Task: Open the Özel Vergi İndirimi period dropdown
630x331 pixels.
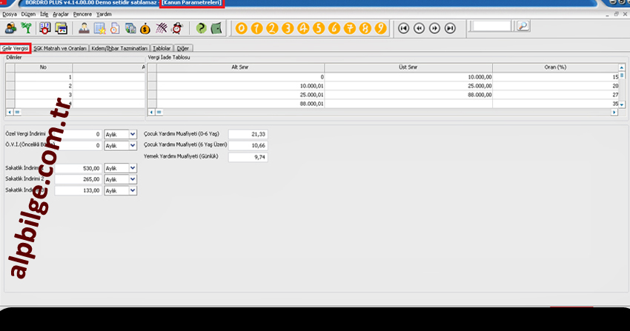Action: (x=133, y=134)
